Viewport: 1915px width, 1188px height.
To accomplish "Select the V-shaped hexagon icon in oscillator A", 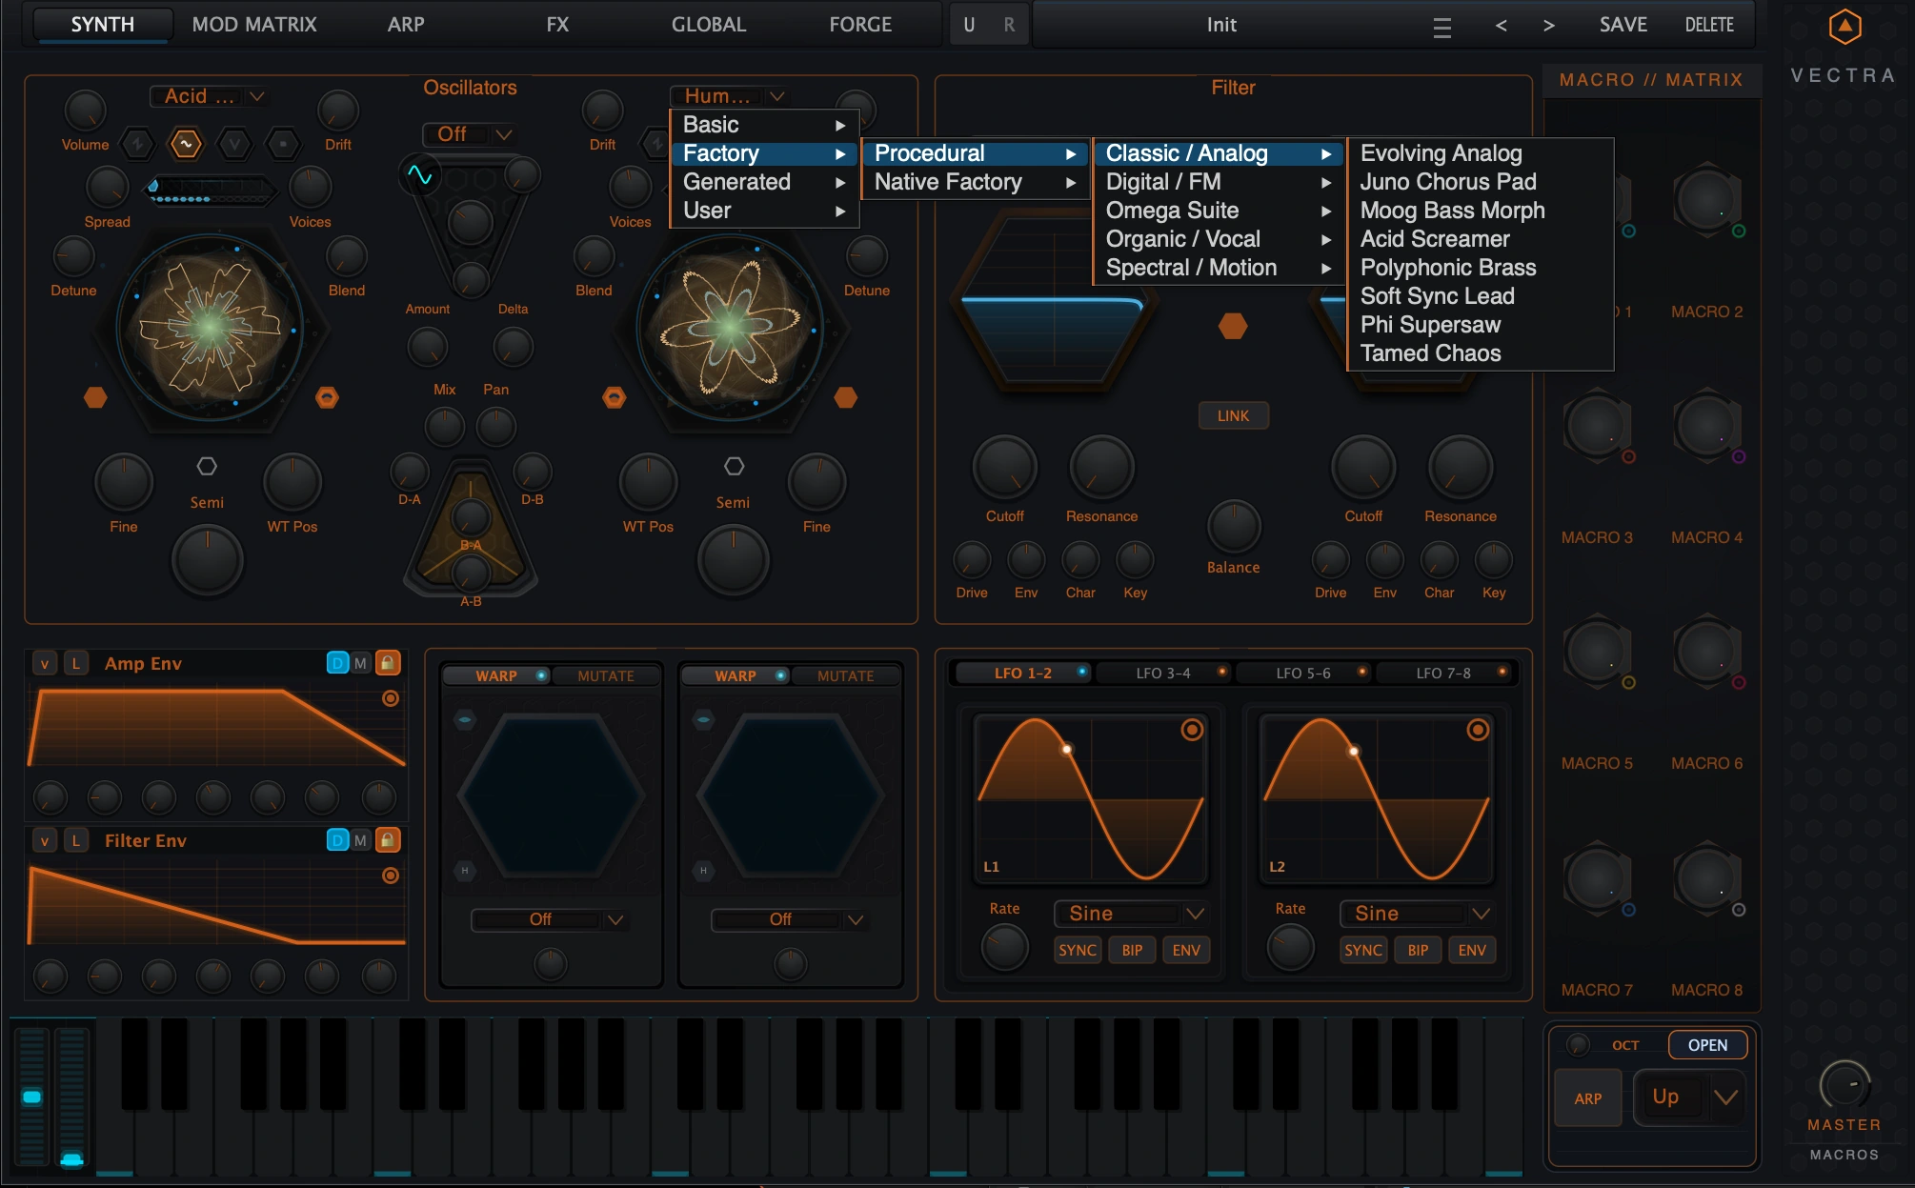I will coord(234,144).
